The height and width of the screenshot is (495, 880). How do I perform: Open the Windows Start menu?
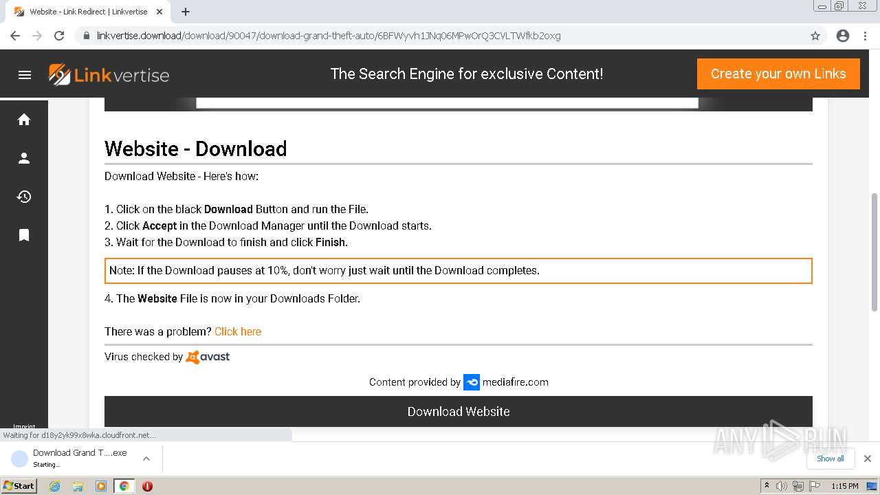click(19, 486)
